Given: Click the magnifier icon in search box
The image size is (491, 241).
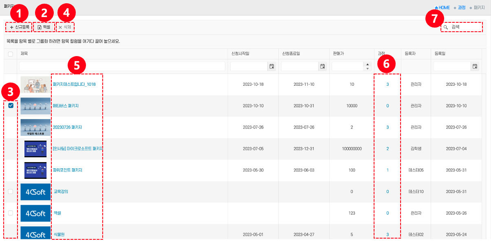Looking at the screenshot, I should click(446, 27).
